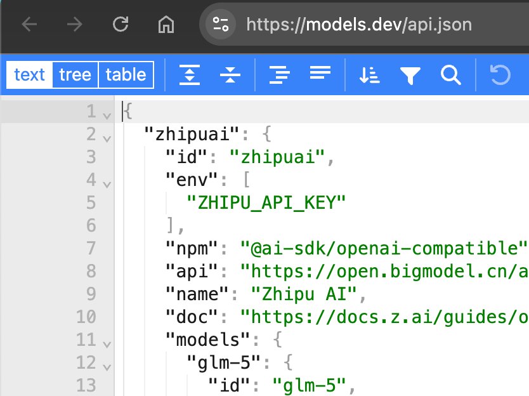Go back with the browser back arrow
The width and height of the screenshot is (529, 396).
(29, 24)
